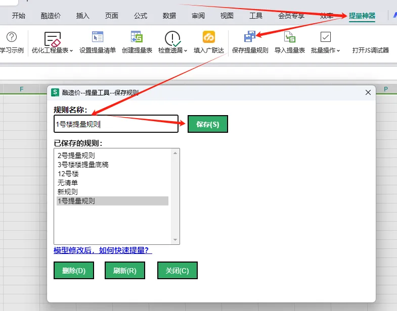397x311 pixels.
Task: Click the 优化工程量表 toolbar icon
Action: 52,38
